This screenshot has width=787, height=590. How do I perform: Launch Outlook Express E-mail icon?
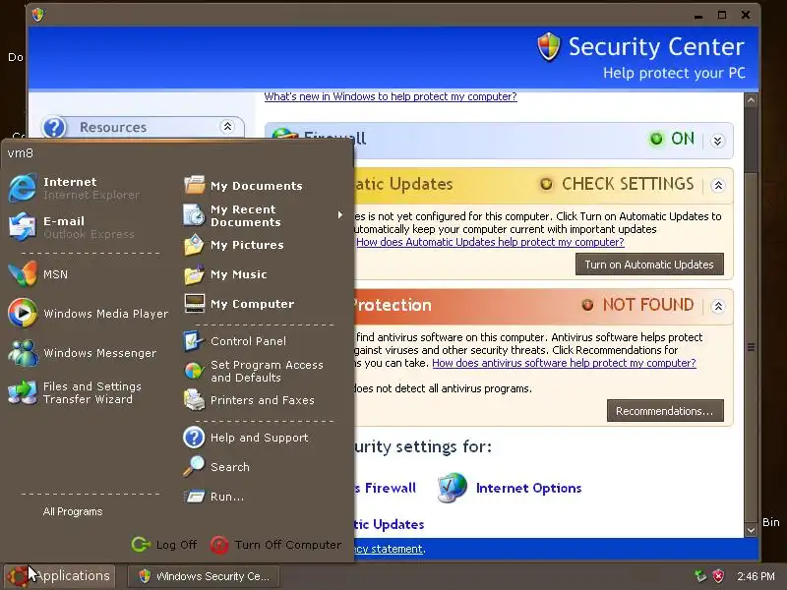click(22, 227)
